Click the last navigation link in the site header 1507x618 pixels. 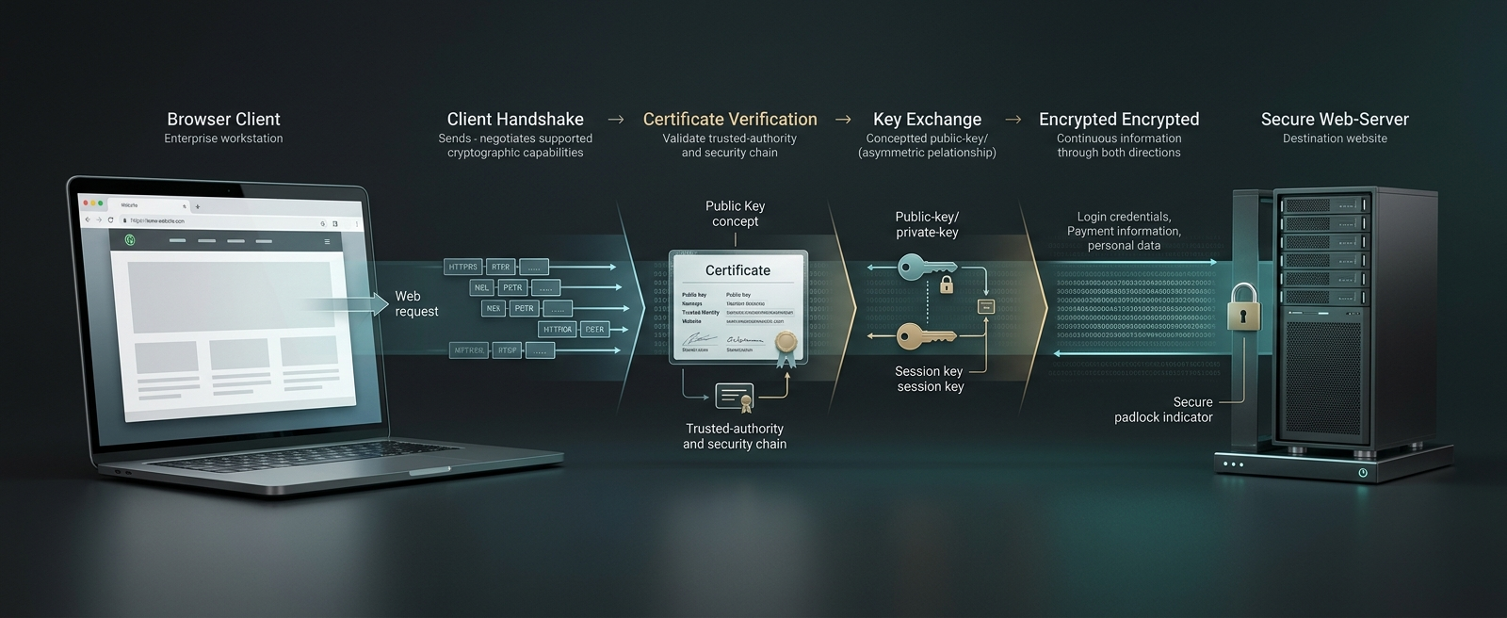point(264,241)
